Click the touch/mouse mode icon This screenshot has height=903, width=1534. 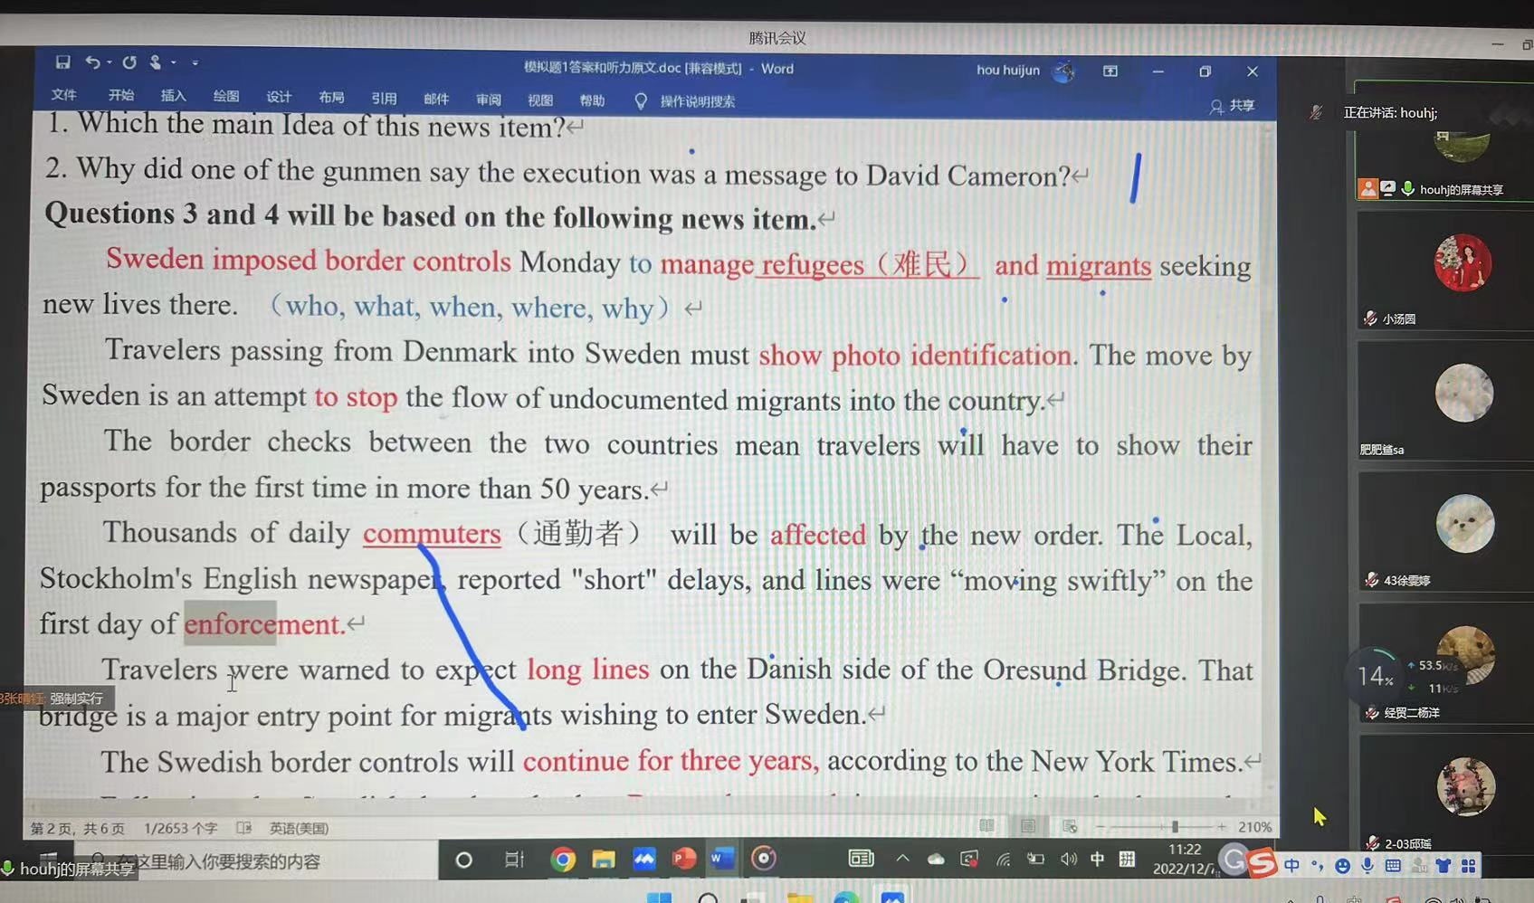[156, 62]
